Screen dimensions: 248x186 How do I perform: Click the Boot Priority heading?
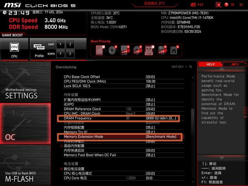coord(101,41)
